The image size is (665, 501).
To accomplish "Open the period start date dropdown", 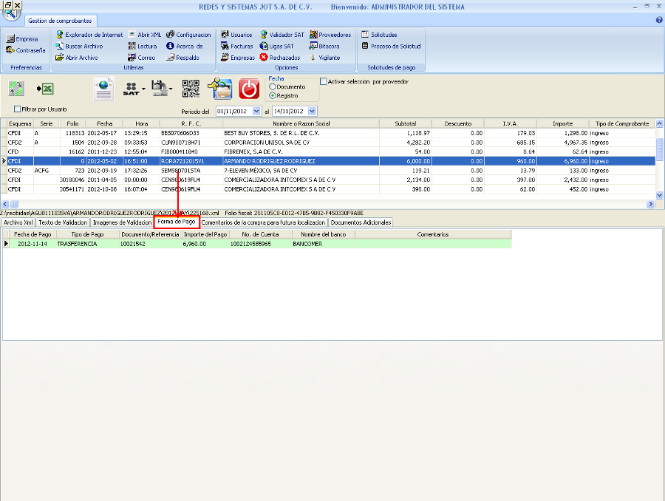I will point(256,111).
